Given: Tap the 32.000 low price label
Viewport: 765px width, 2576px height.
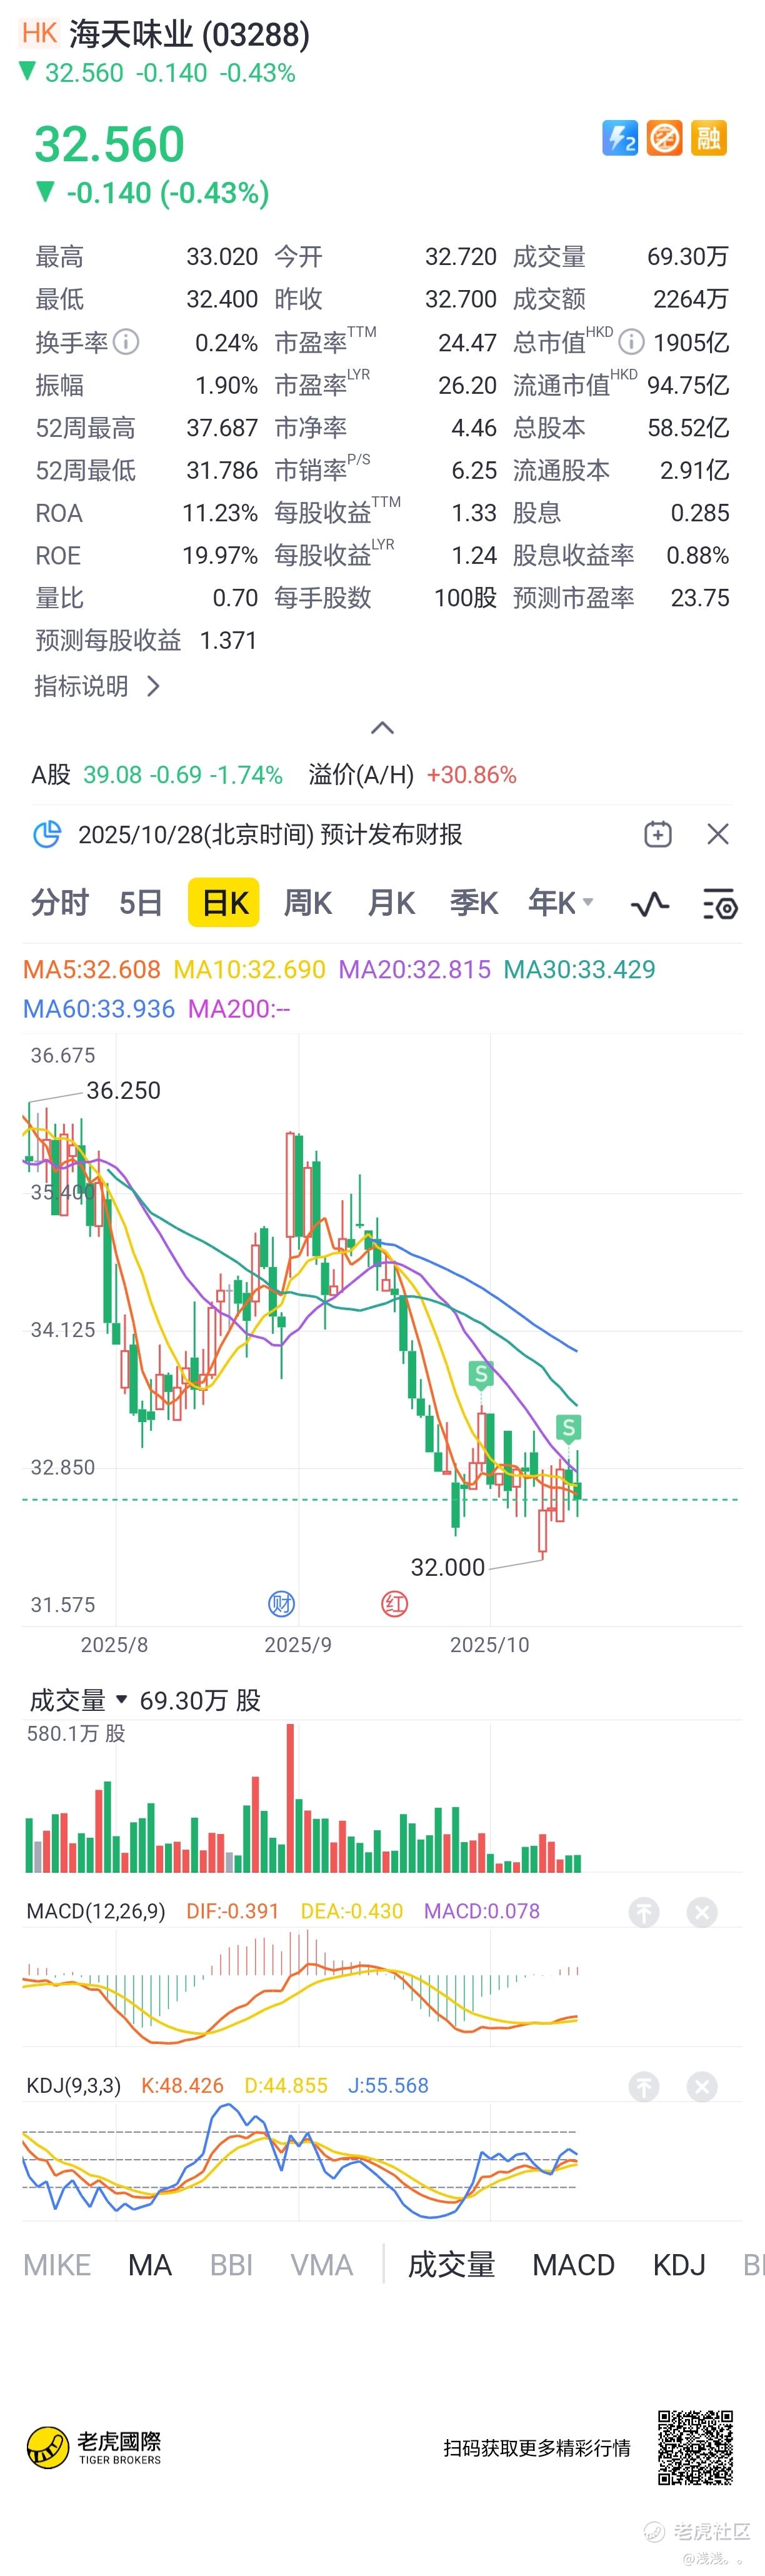Looking at the screenshot, I should (x=448, y=1567).
